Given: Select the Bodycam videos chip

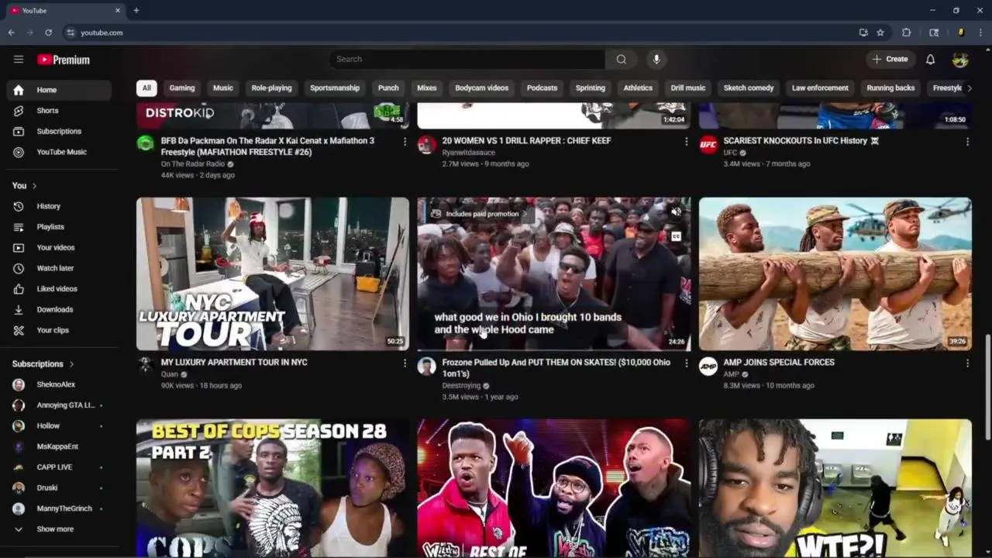Looking at the screenshot, I should (481, 88).
